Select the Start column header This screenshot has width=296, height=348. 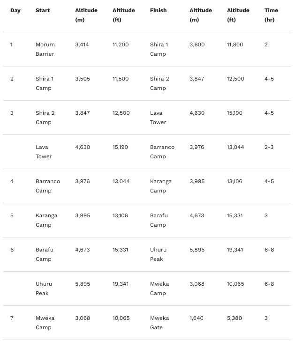pyautogui.click(x=43, y=10)
